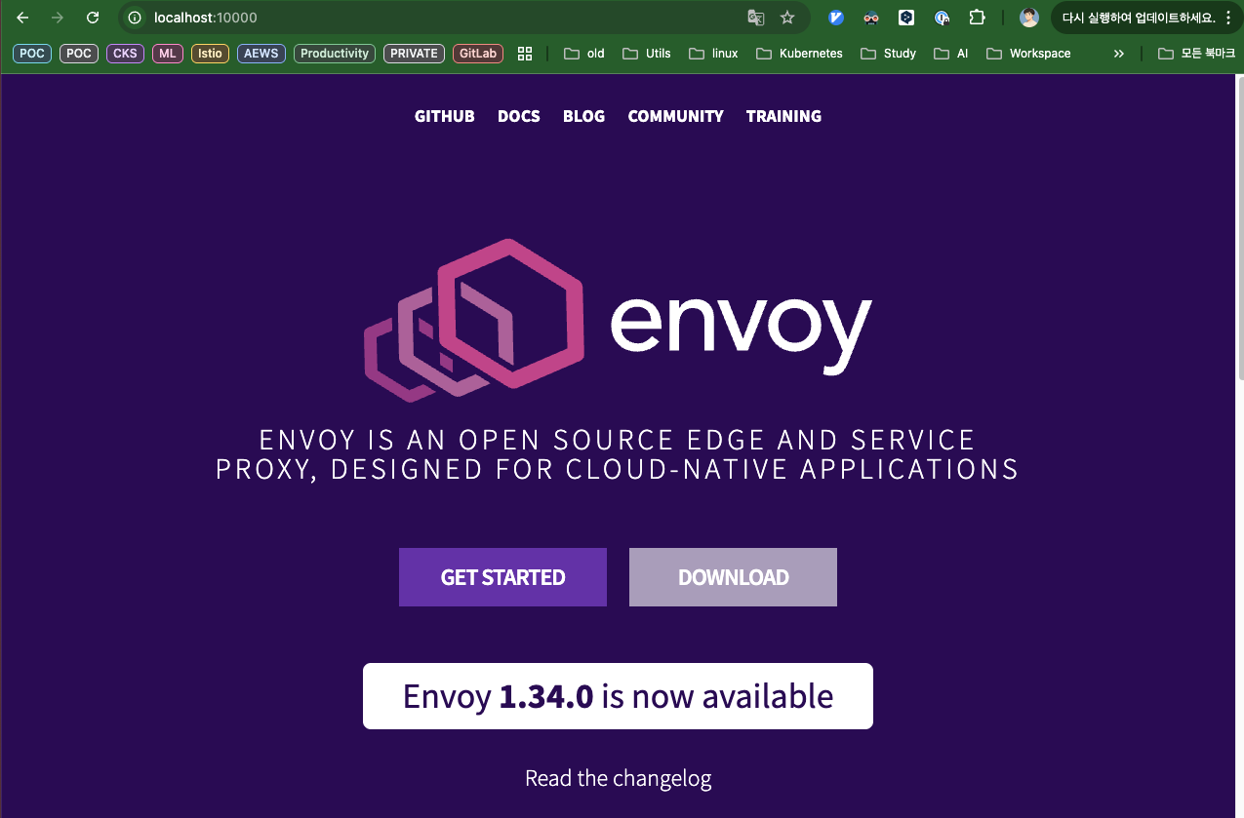Open the 모든 북마크 folder
This screenshot has width=1244, height=818.
coord(1196,54)
